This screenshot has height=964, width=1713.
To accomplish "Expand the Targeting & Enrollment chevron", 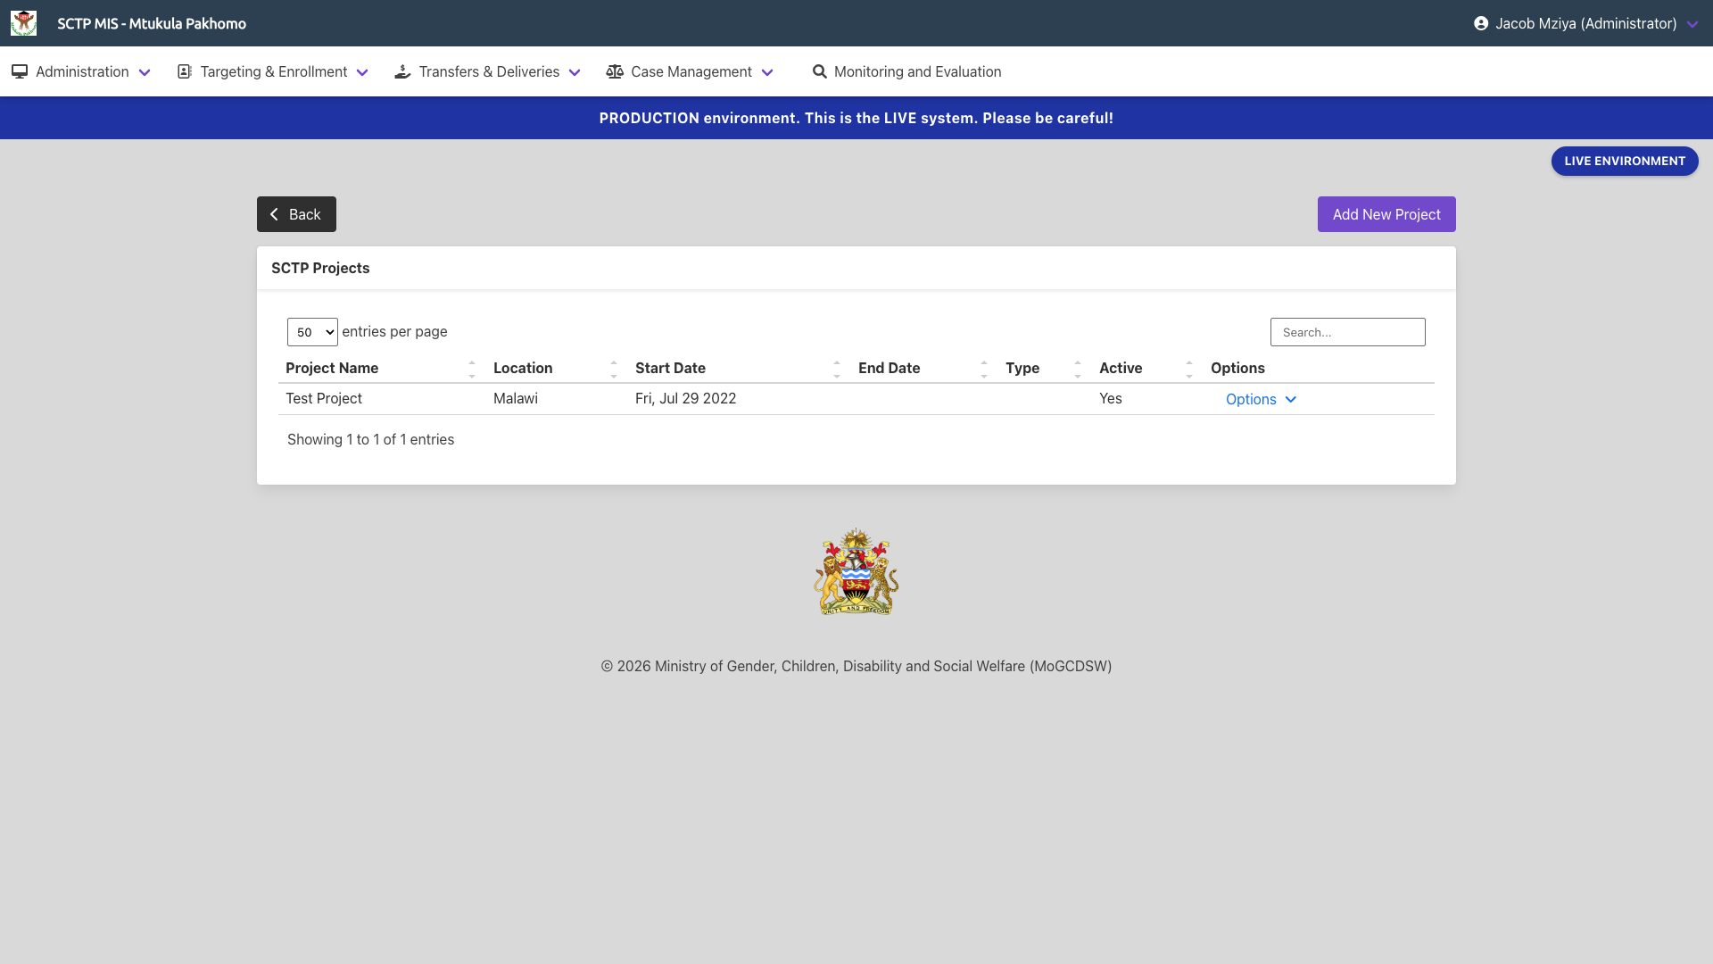I will point(362,72).
